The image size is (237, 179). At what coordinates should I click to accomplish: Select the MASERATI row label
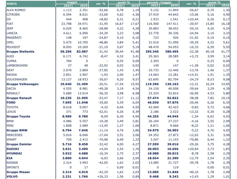click(14, 38)
